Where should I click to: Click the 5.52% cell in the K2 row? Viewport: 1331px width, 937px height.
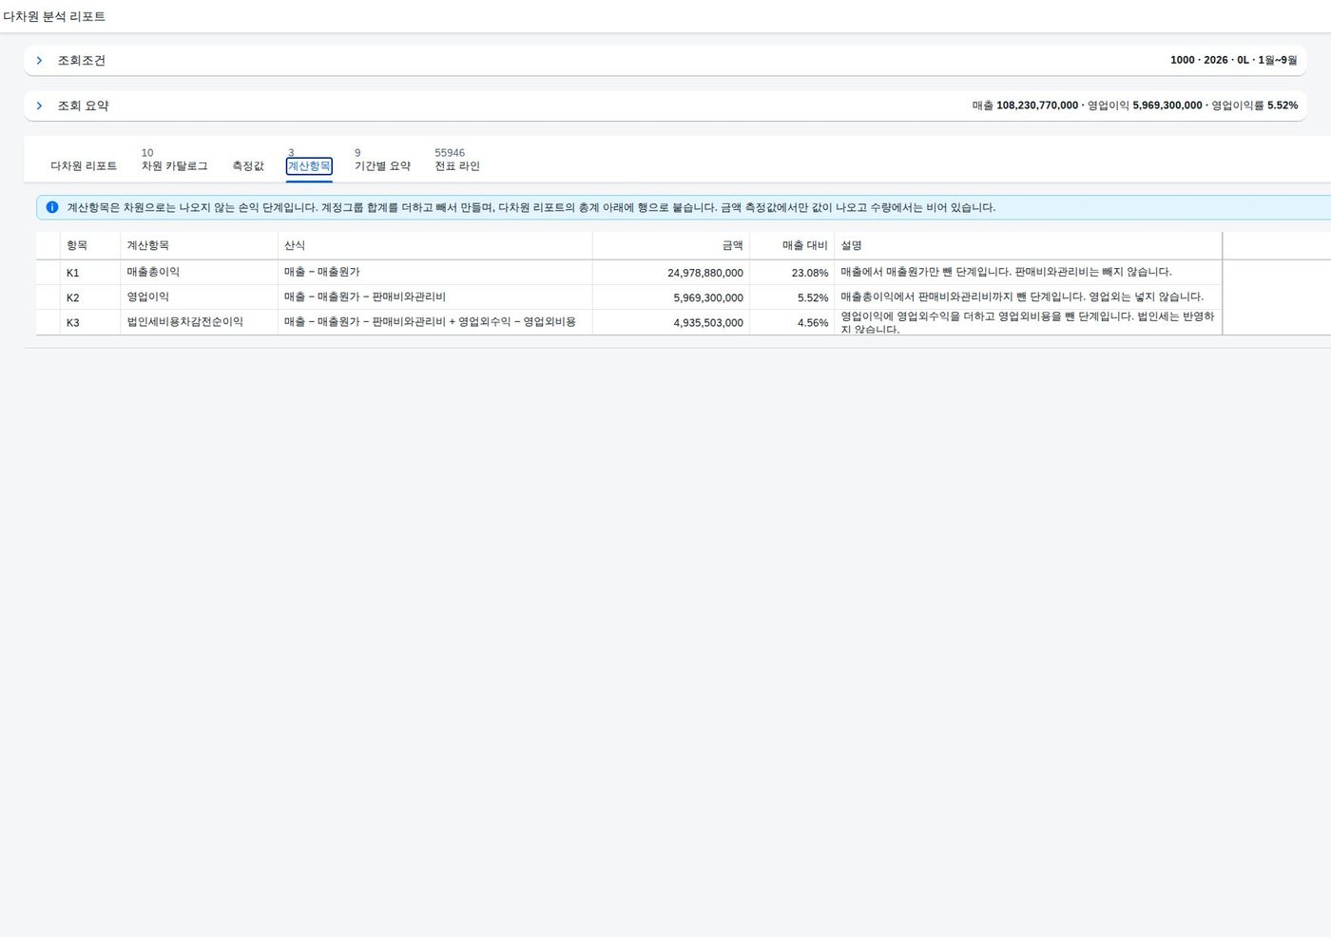click(x=813, y=297)
